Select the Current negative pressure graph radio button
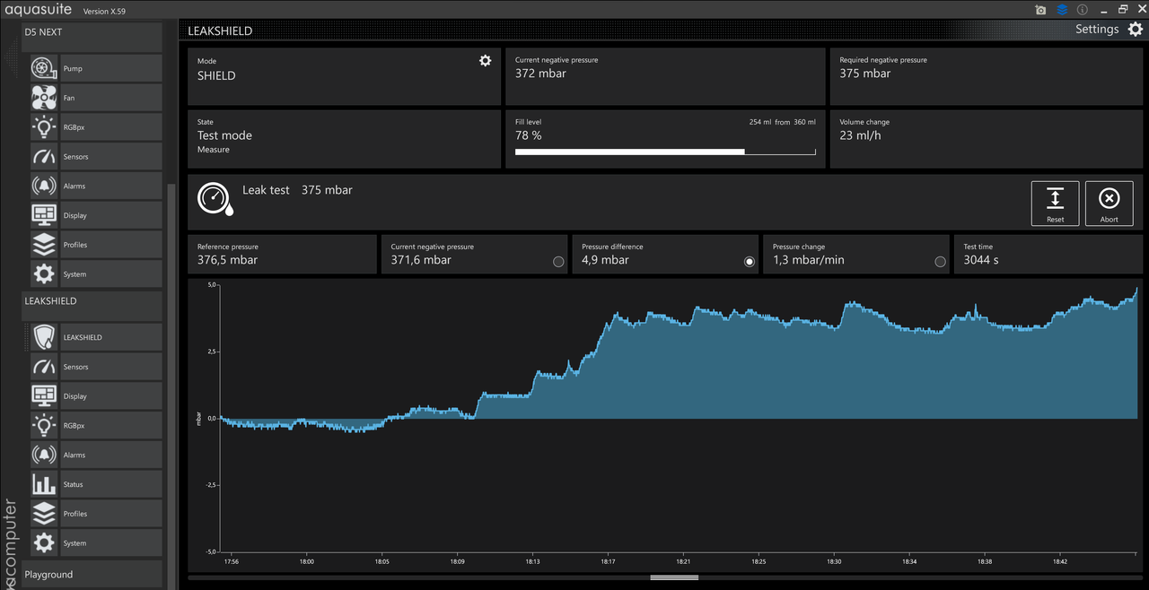1149x590 pixels. point(558,262)
